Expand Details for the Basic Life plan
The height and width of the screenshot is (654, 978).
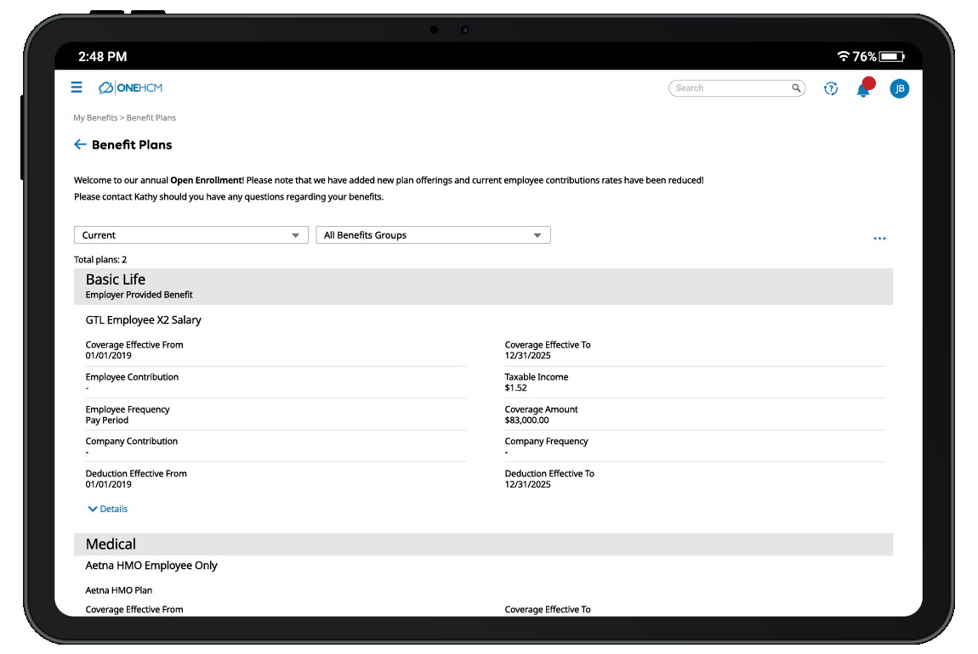click(x=108, y=510)
